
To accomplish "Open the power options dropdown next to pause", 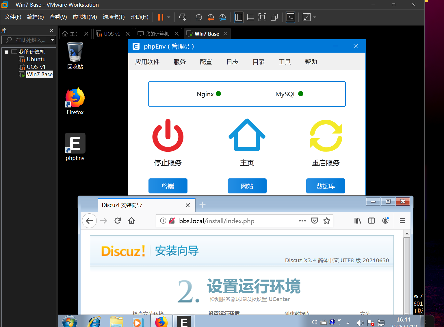I will click(169, 17).
